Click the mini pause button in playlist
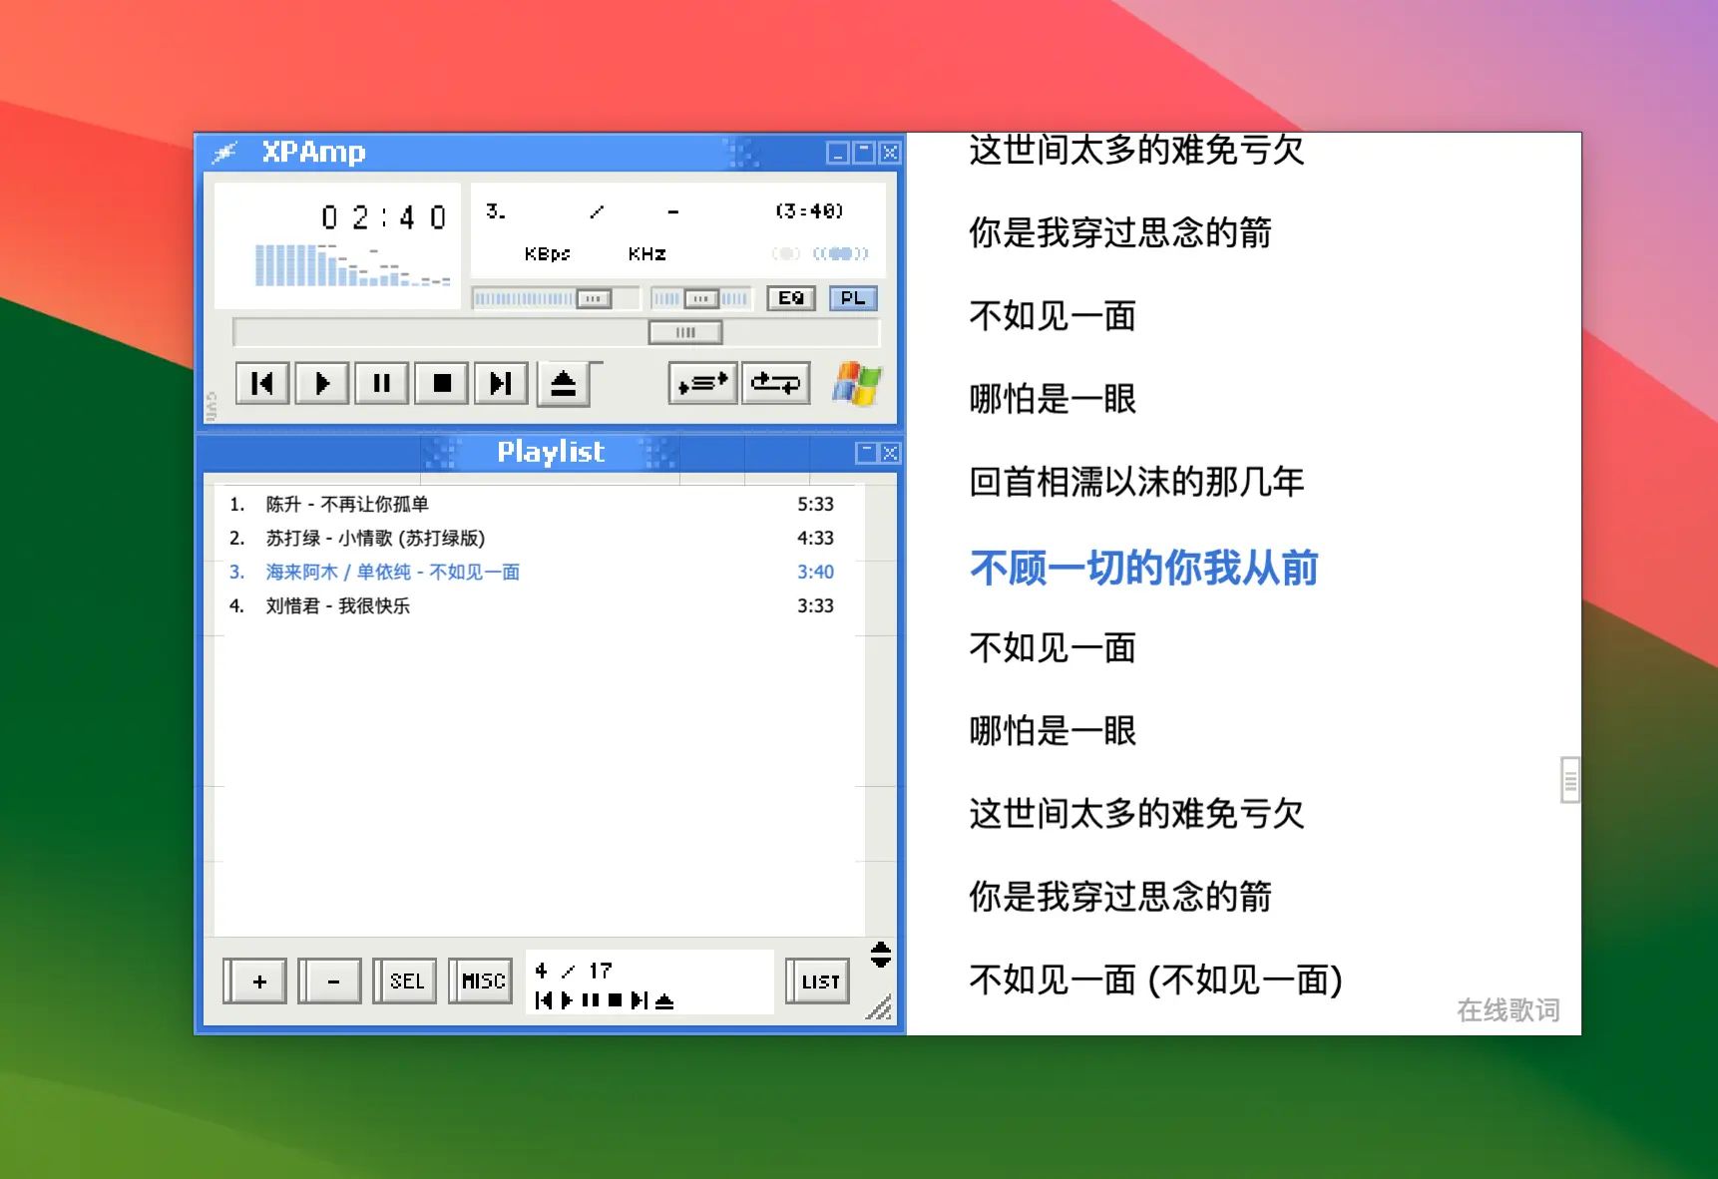 (591, 1000)
